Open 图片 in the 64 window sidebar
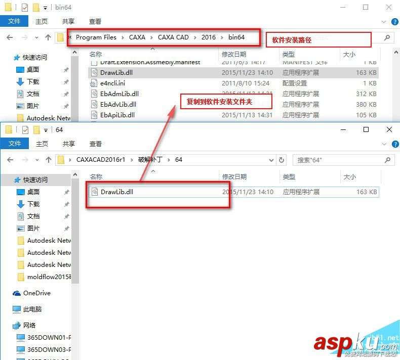Viewport: 400px width, 360px height. [x=33, y=228]
